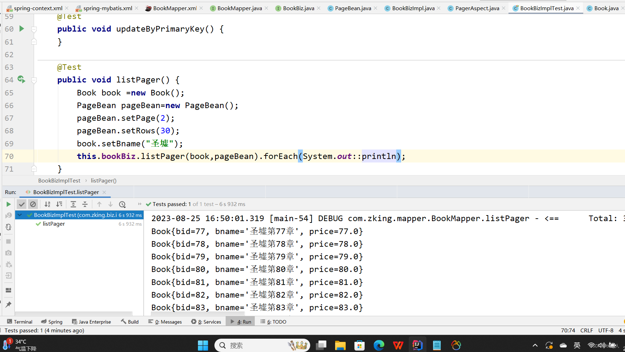Open the BookMapper.java tab

click(x=239, y=8)
